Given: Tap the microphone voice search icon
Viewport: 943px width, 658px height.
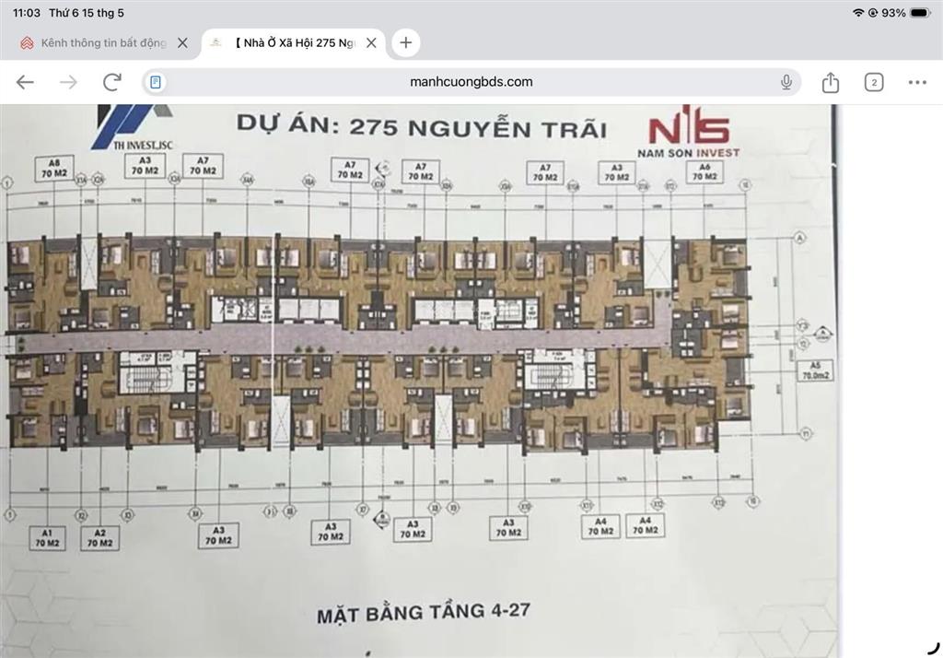Looking at the screenshot, I should (786, 82).
